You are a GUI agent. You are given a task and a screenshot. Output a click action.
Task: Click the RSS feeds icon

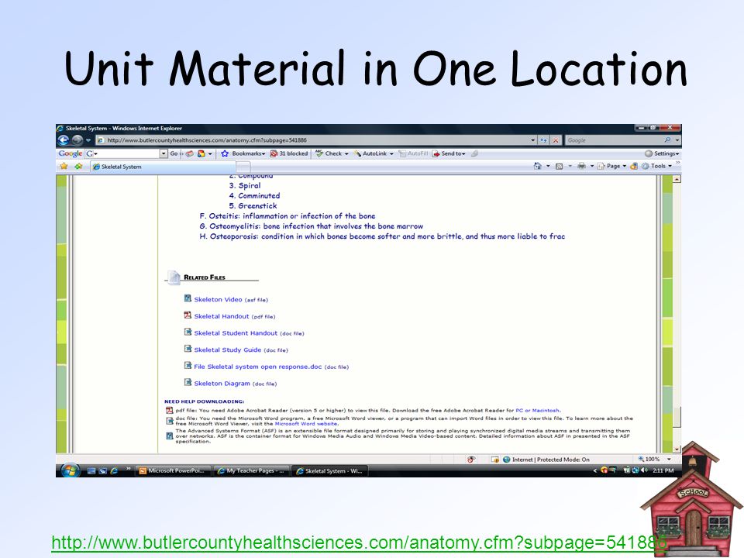[x=560, y=166]
